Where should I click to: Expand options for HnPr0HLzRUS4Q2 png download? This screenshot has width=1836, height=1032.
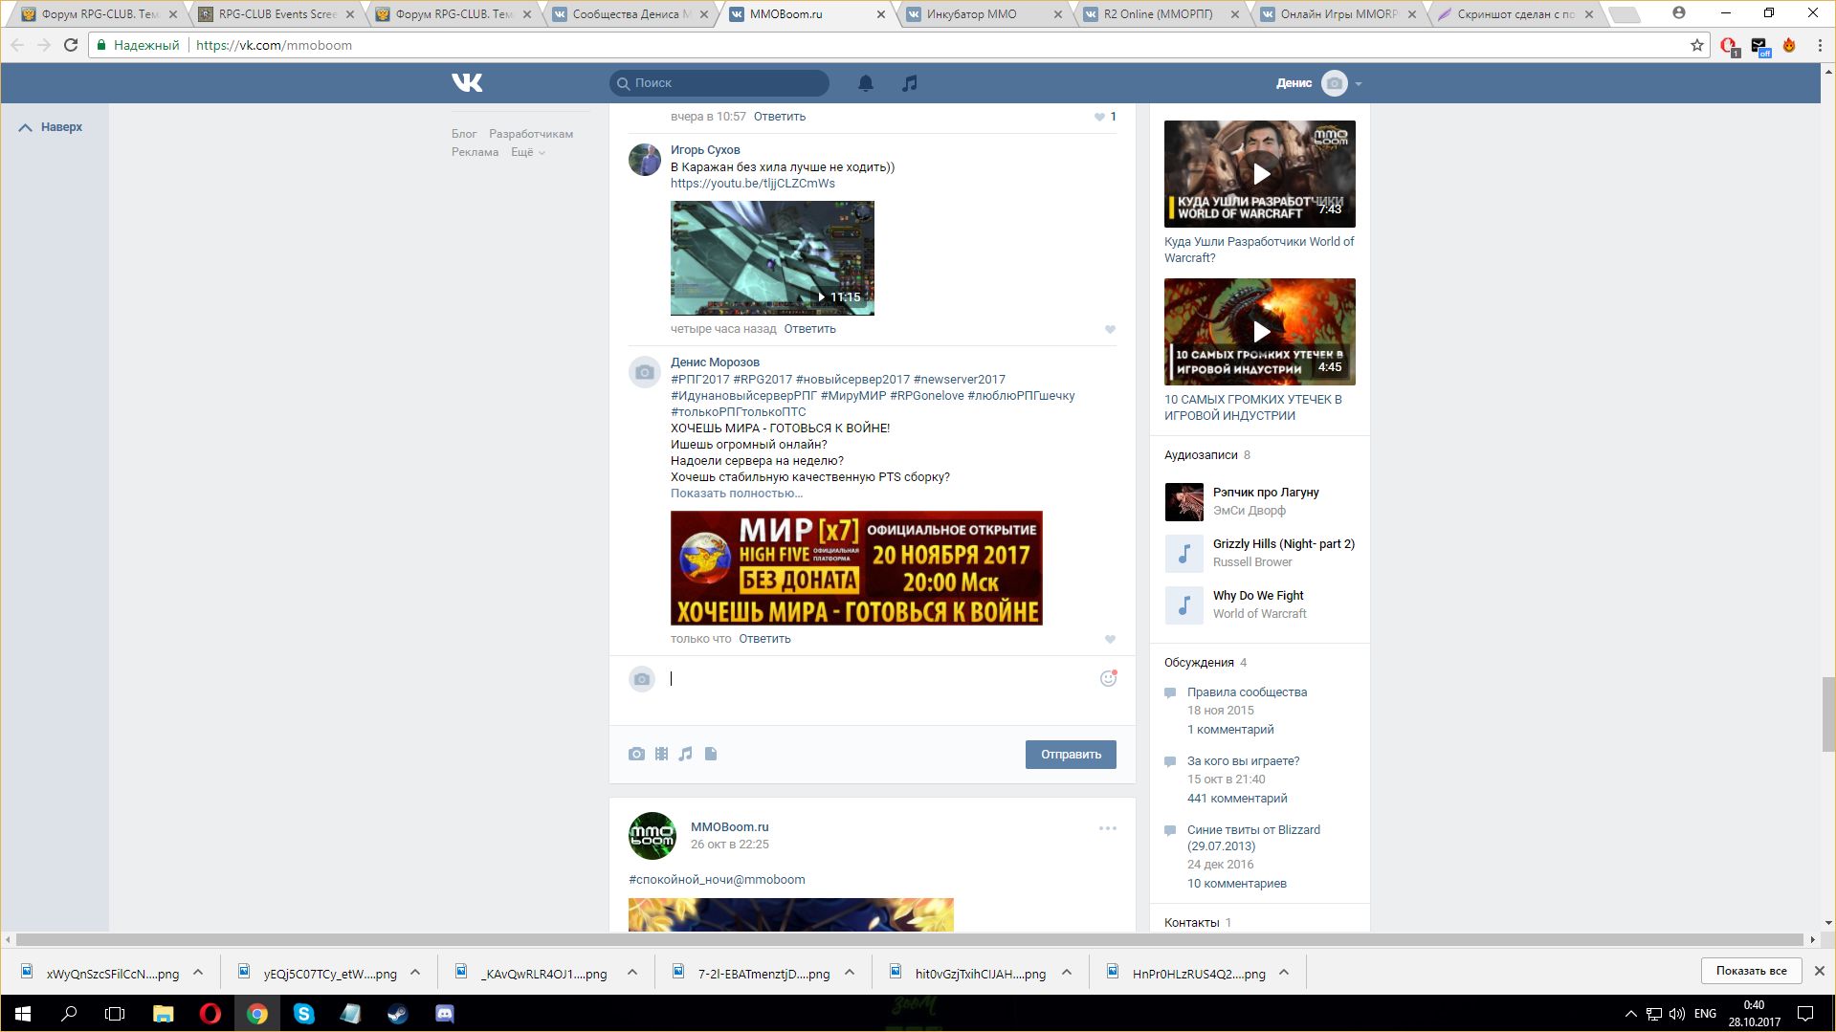pos(1284,972)
